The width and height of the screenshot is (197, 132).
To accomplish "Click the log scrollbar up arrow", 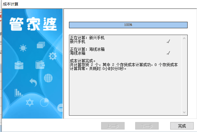I will pos(184,38).
